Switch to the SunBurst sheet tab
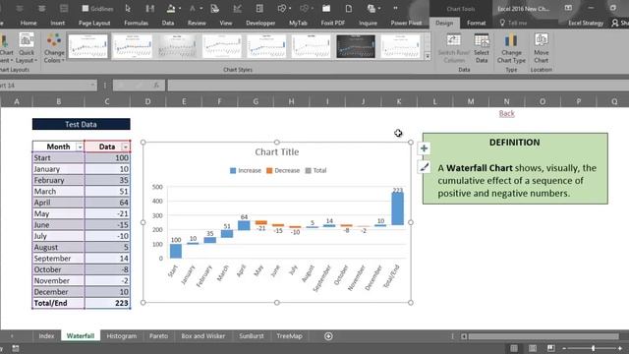The height and width of the screenshot is (354, 629). (x=252, y=336)
